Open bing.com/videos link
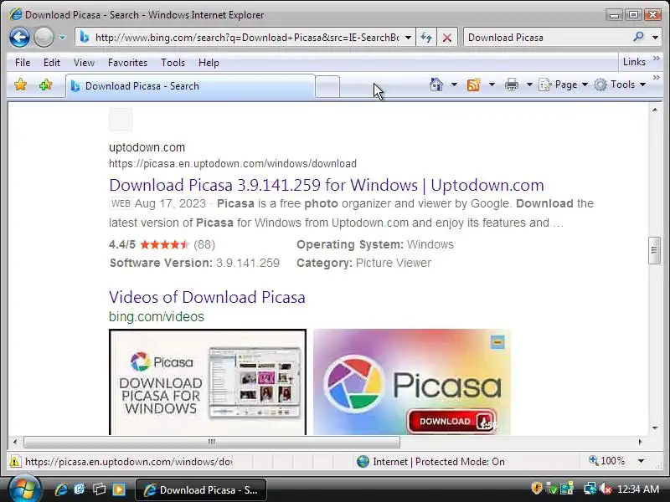 pos(157,317)
